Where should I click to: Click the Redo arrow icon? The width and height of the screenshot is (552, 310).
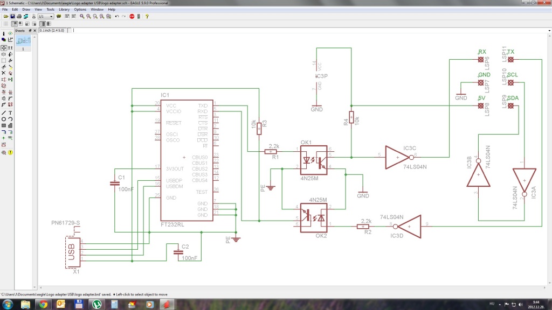[123, 17]
